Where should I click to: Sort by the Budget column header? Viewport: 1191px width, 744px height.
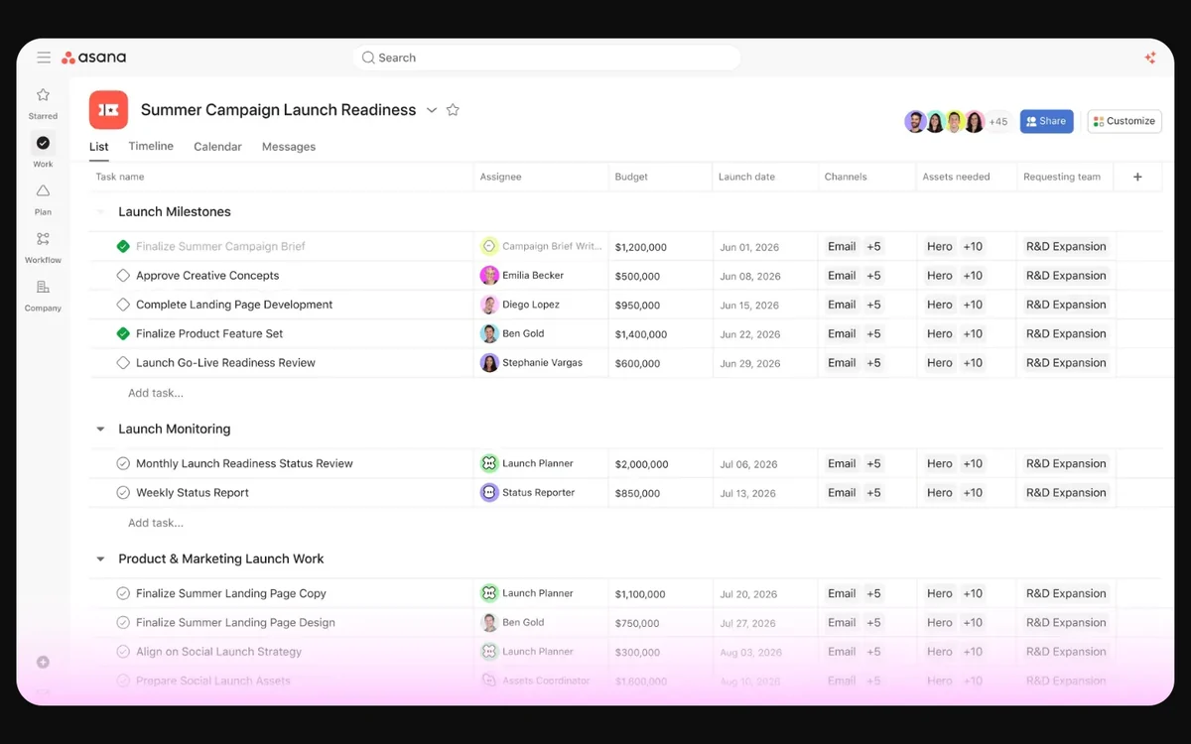click(631, 177)
